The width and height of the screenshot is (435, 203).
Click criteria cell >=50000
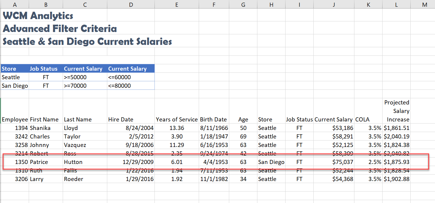(x=85, y=77)
